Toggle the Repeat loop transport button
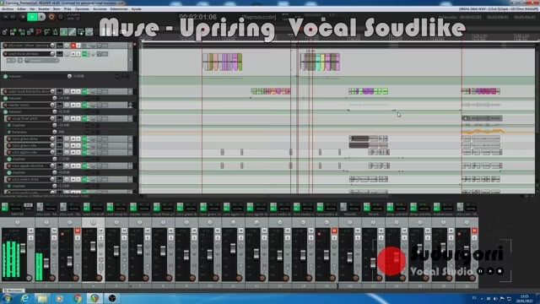Image resolution: width=540 pixels, height=304 pixels. (61, 17)
